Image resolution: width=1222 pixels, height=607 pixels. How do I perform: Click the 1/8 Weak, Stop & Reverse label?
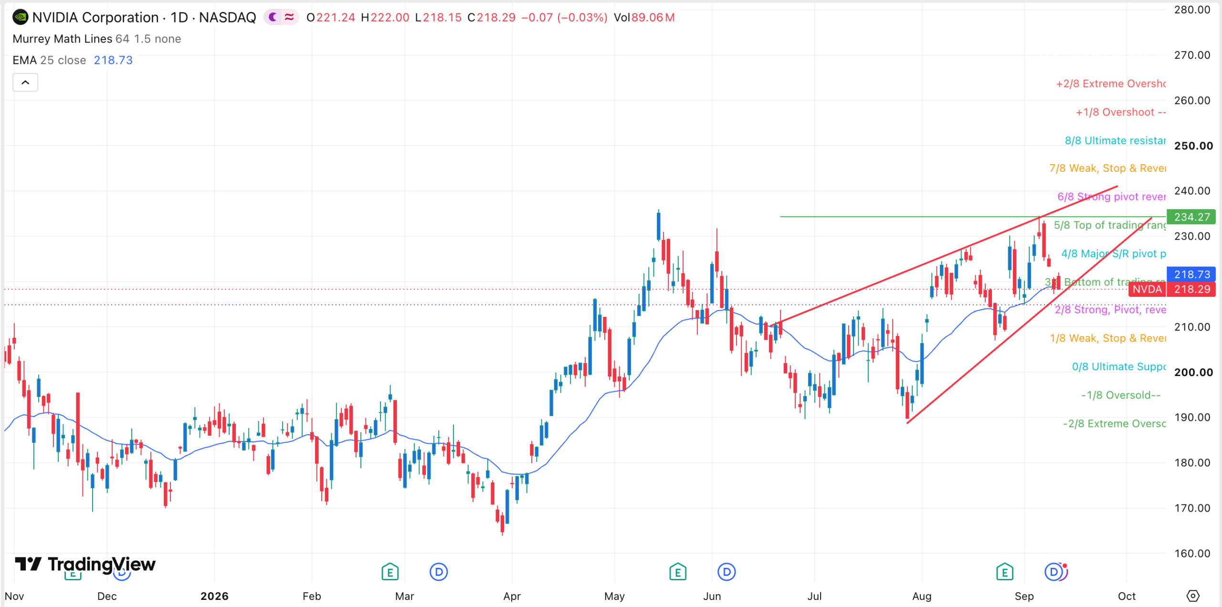pos(1108,338)
